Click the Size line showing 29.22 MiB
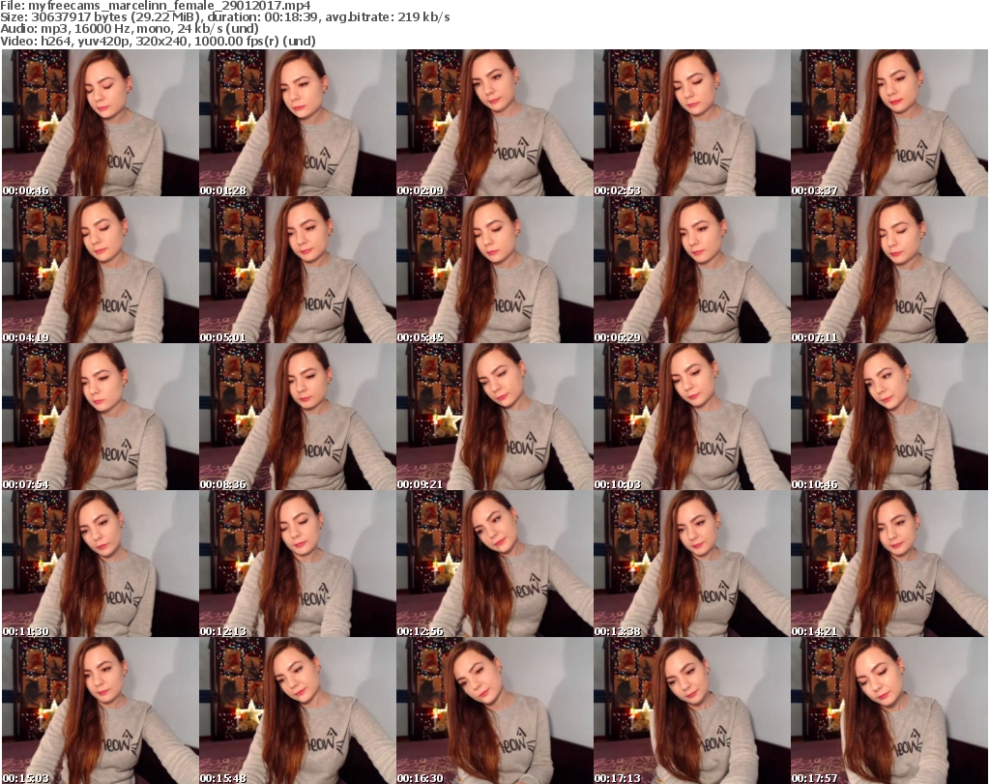 224,17
